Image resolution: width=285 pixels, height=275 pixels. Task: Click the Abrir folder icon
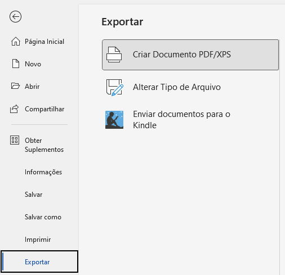coord(15,86)
